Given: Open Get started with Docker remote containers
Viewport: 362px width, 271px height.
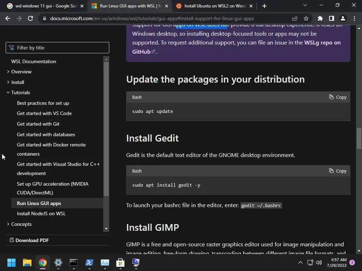Looking at the screenshot, I should coord(51,149).
